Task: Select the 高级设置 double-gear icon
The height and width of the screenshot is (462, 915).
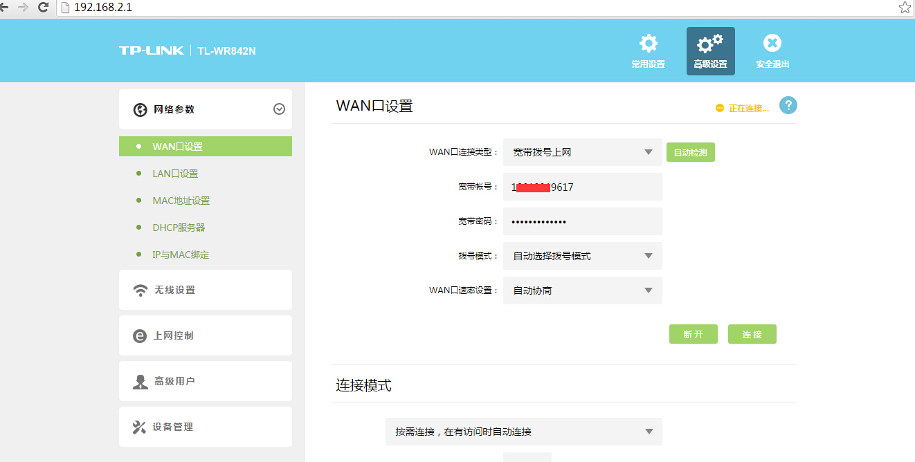Action: pos(710,44)
